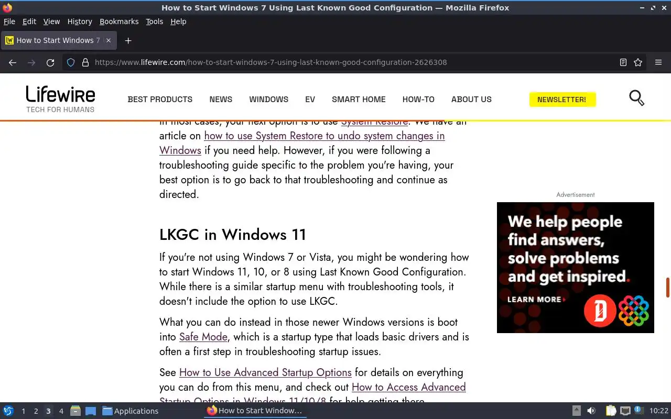Screen dimensions: 671x419
Task: Open the HOW-TO navigation item
Action: [x=418, y=100]
